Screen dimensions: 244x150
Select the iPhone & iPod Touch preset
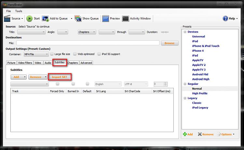point(206,46)
